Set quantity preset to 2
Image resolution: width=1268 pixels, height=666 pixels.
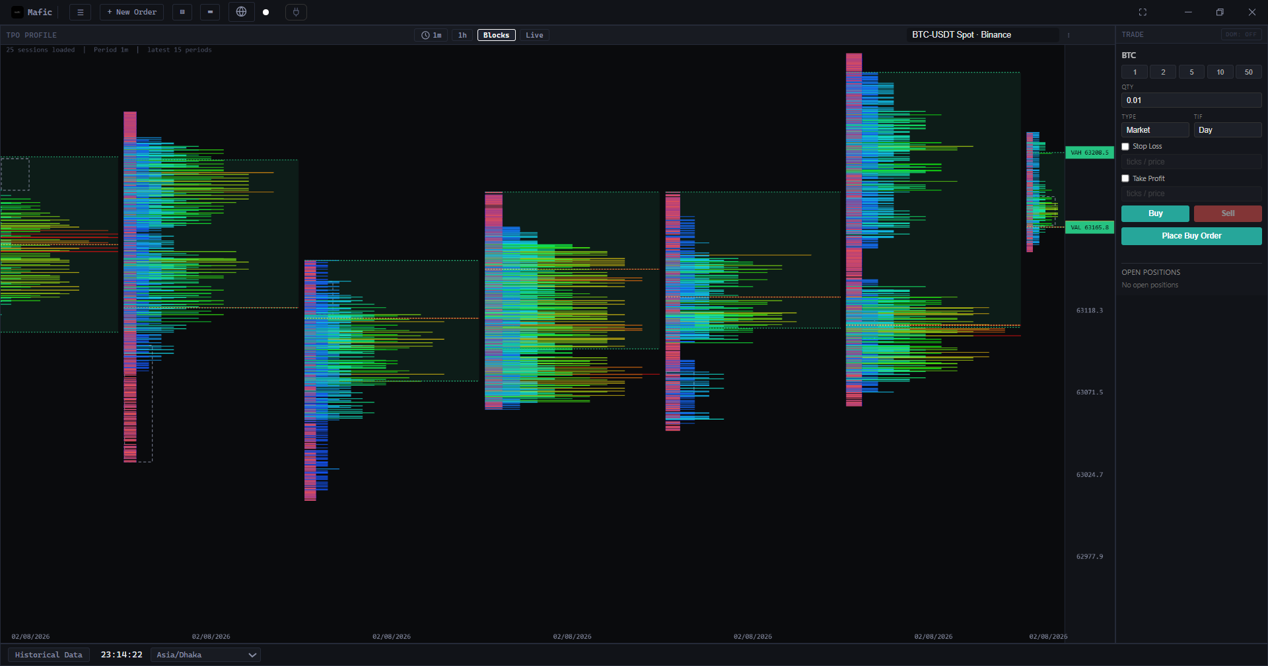1163,72
